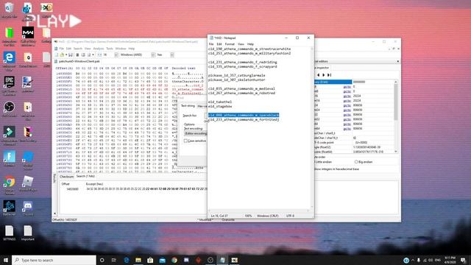471x265 pixels.
Task: Click the Save icon in HxD toolbar
Action: click(x=71, y=54)
